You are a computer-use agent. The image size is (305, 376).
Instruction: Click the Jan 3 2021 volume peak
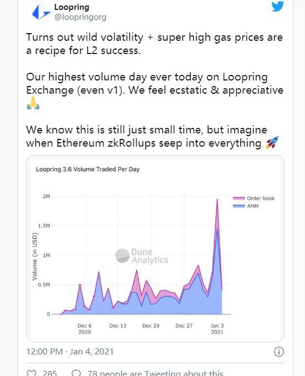pyautogui.click(x=217, y=199)
